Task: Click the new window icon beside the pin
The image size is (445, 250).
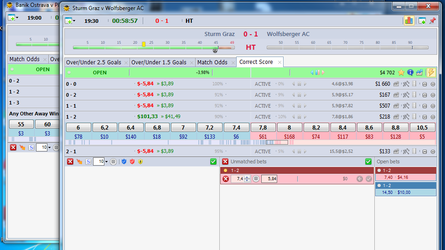Action: (x=422, y=21)
